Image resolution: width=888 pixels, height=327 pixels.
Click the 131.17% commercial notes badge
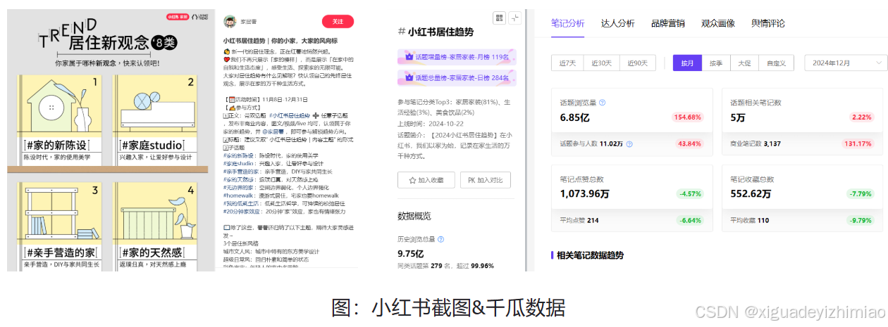click(x=858, y=143)
